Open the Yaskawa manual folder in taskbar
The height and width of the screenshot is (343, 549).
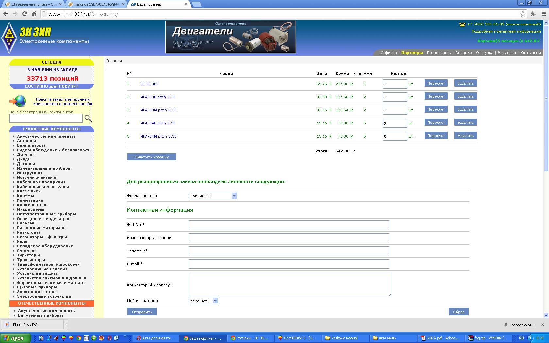[344, 338]
